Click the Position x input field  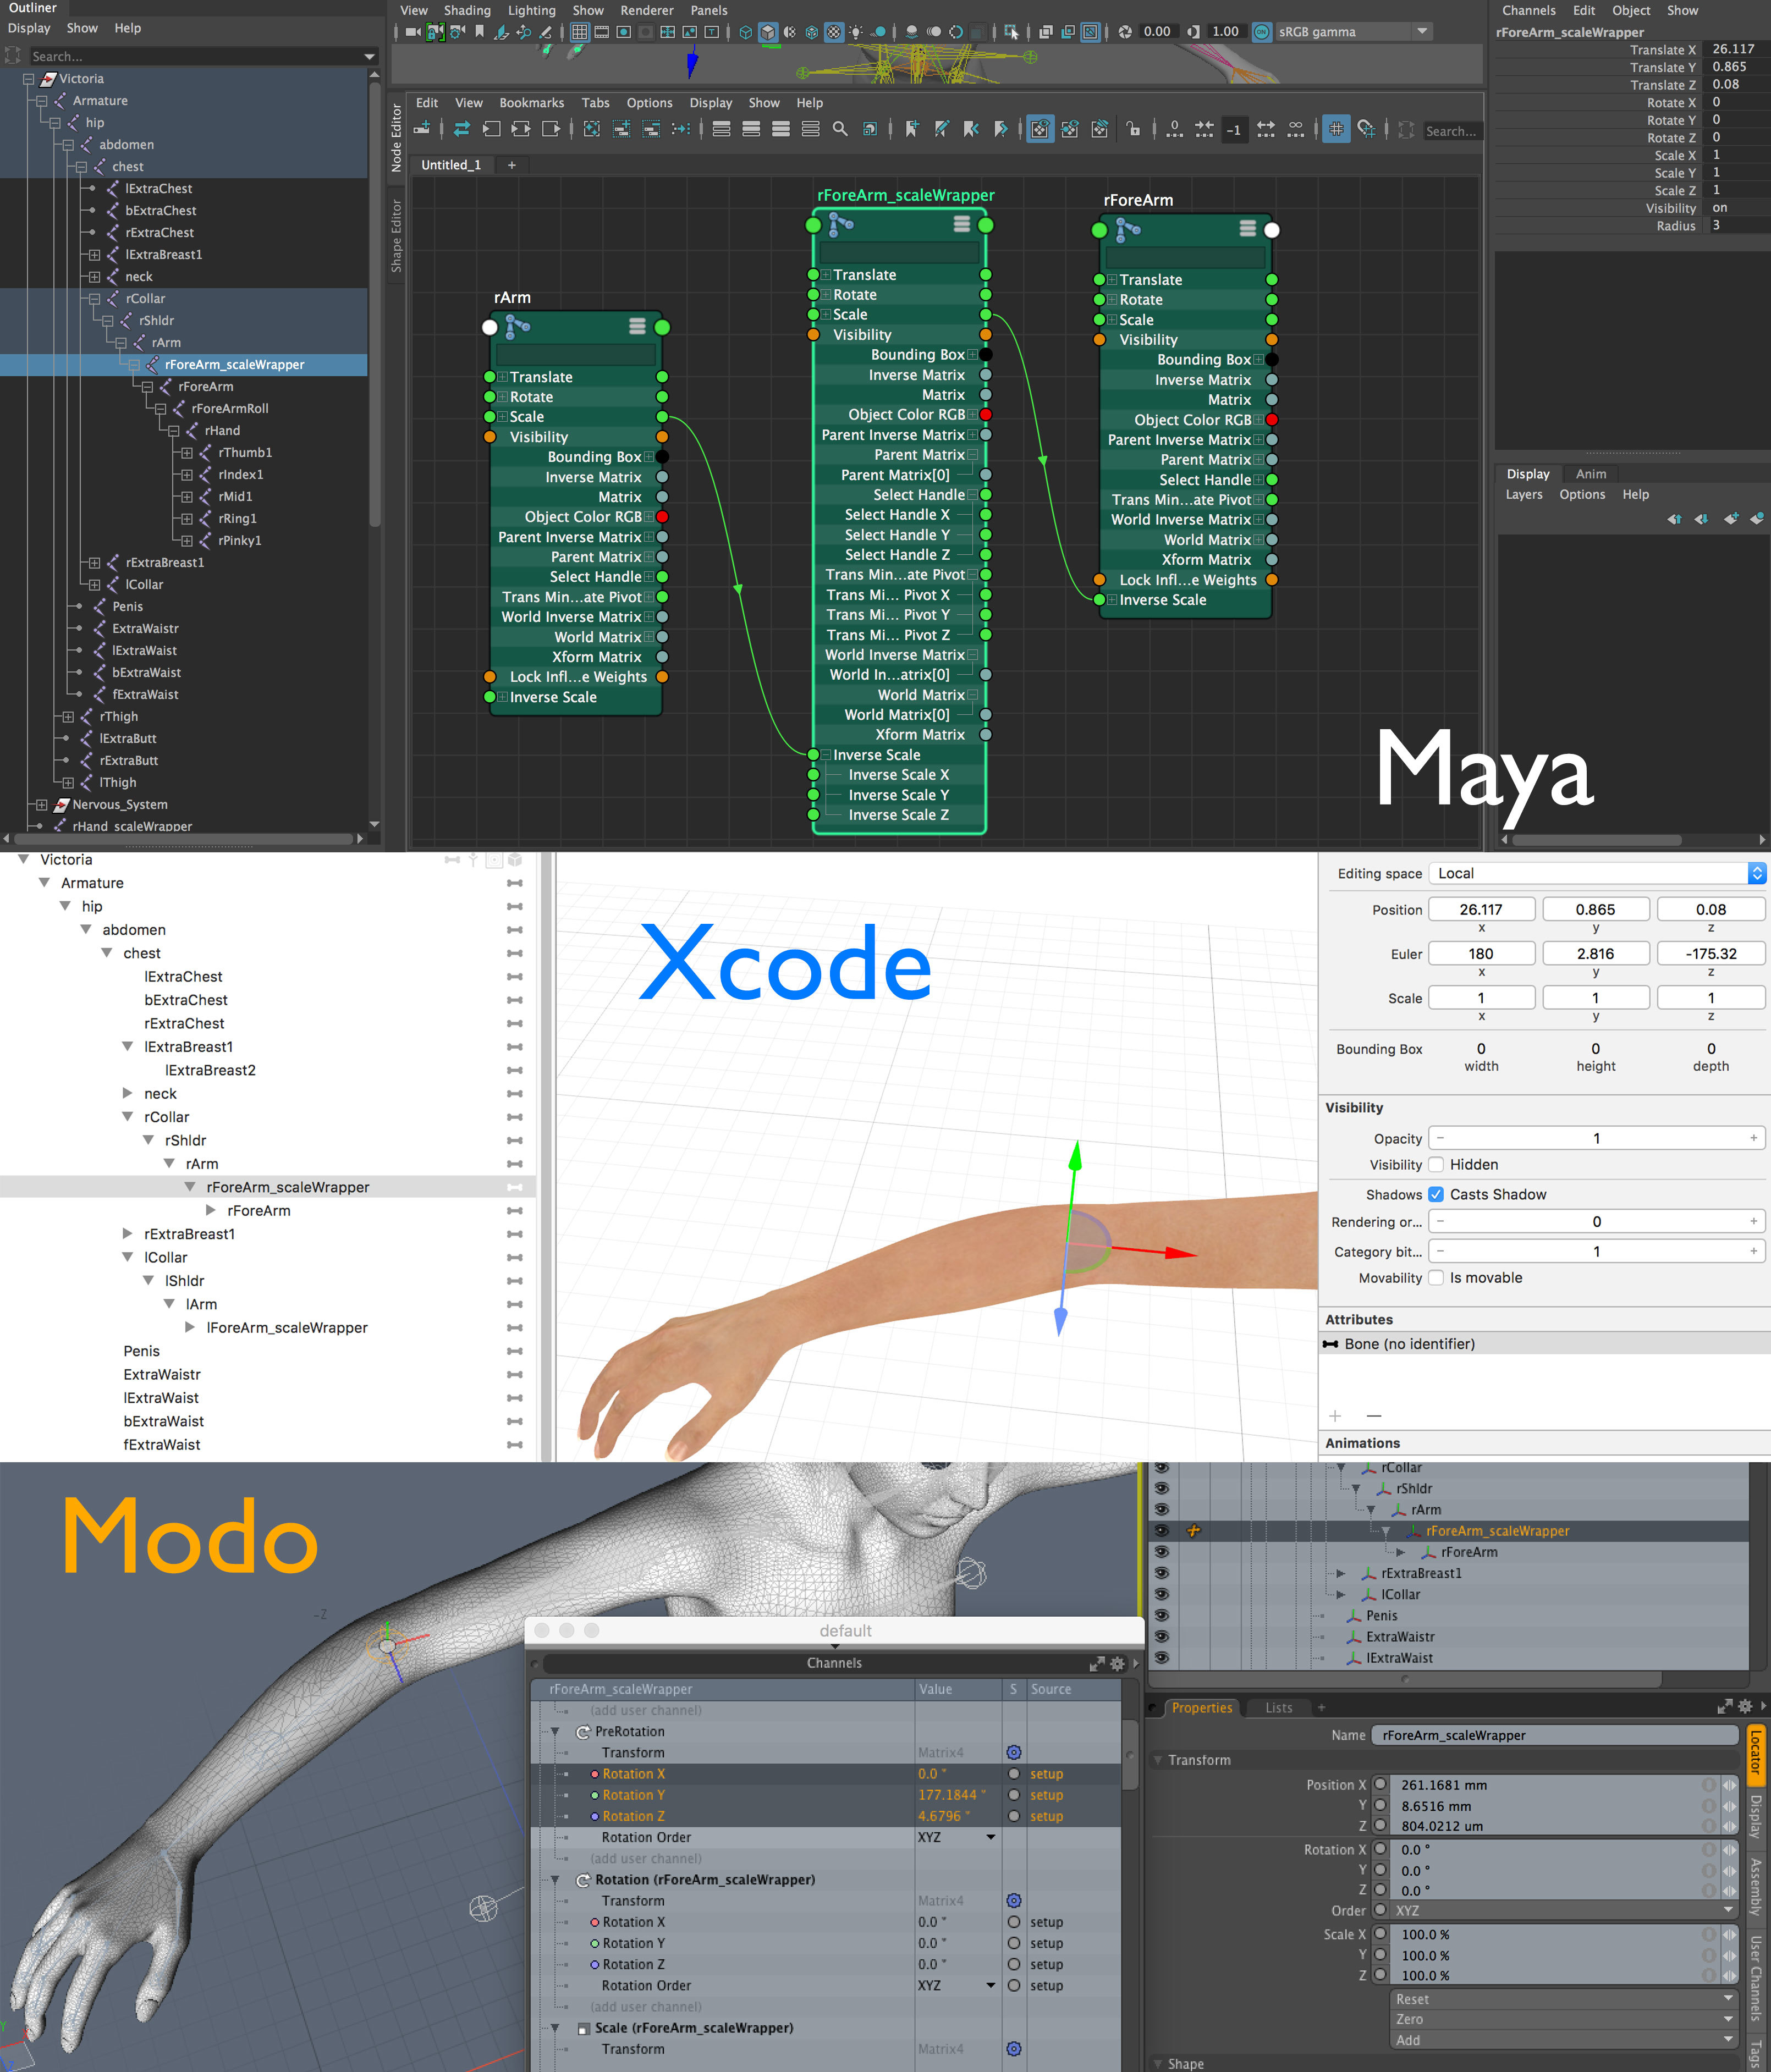click(1480, 909)
